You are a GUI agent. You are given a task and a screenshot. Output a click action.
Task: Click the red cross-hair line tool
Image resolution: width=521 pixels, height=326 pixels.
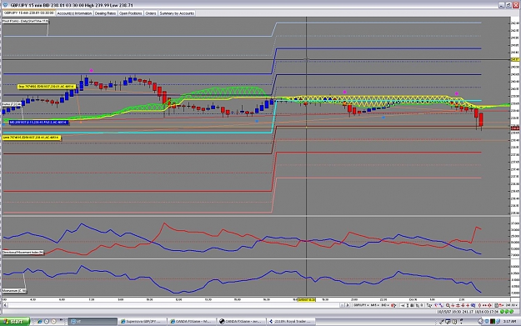tap(468, 305)
